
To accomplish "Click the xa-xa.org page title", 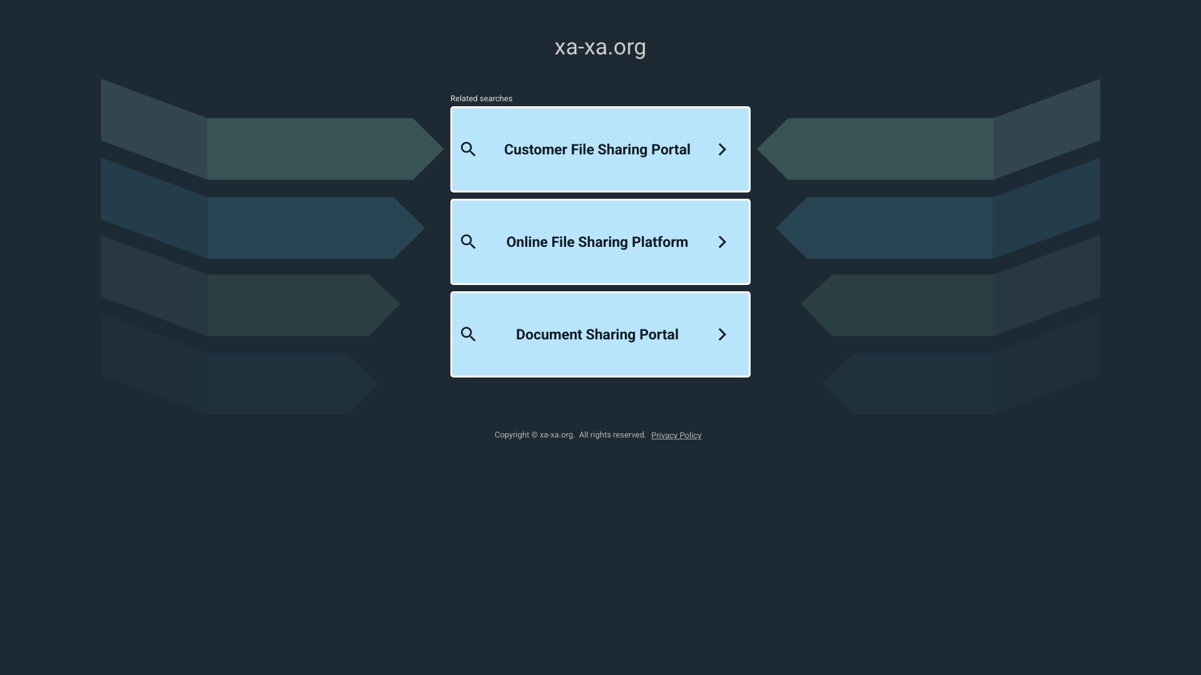I will [600, 47].
